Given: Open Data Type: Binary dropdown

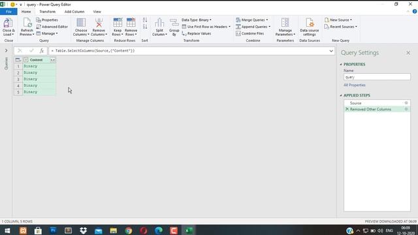Looking at the screenshot, I should click(197, 20).
